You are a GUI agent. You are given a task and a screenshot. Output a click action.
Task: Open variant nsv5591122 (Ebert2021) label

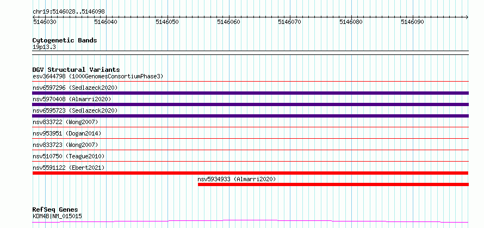(x=69, y=168)
